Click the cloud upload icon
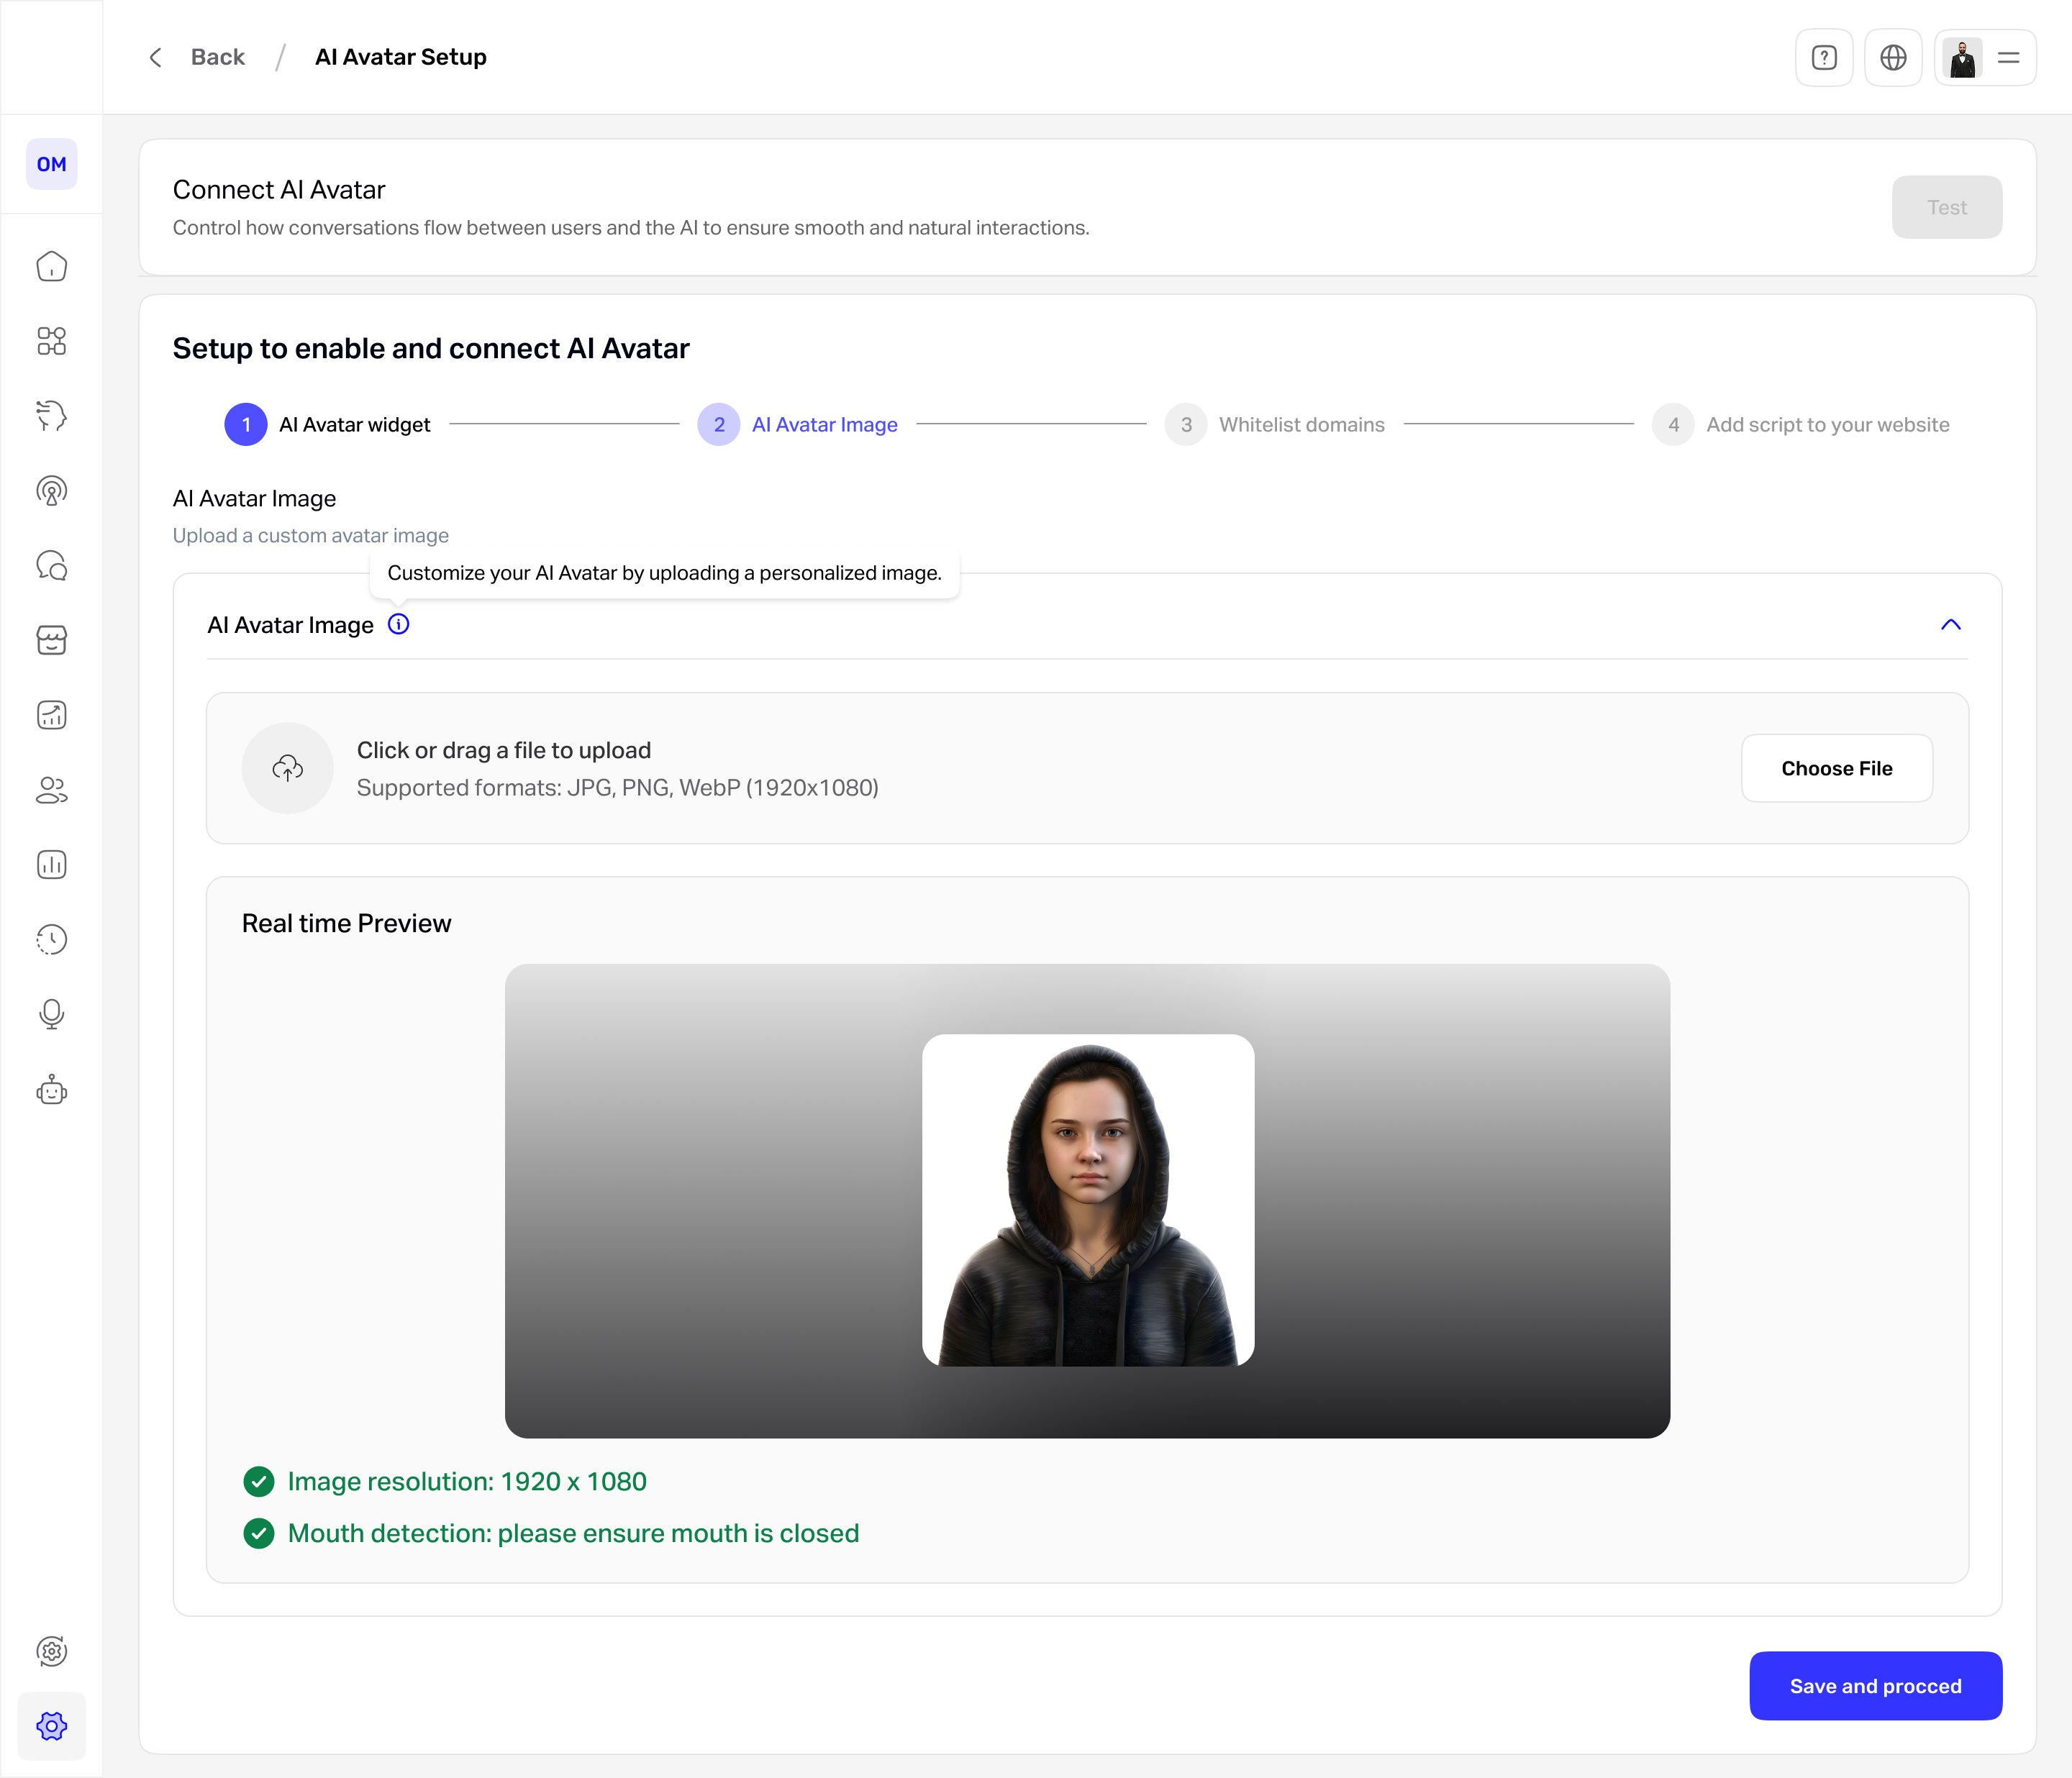This screenshot has height=1778, width=2072. [288, 768]
